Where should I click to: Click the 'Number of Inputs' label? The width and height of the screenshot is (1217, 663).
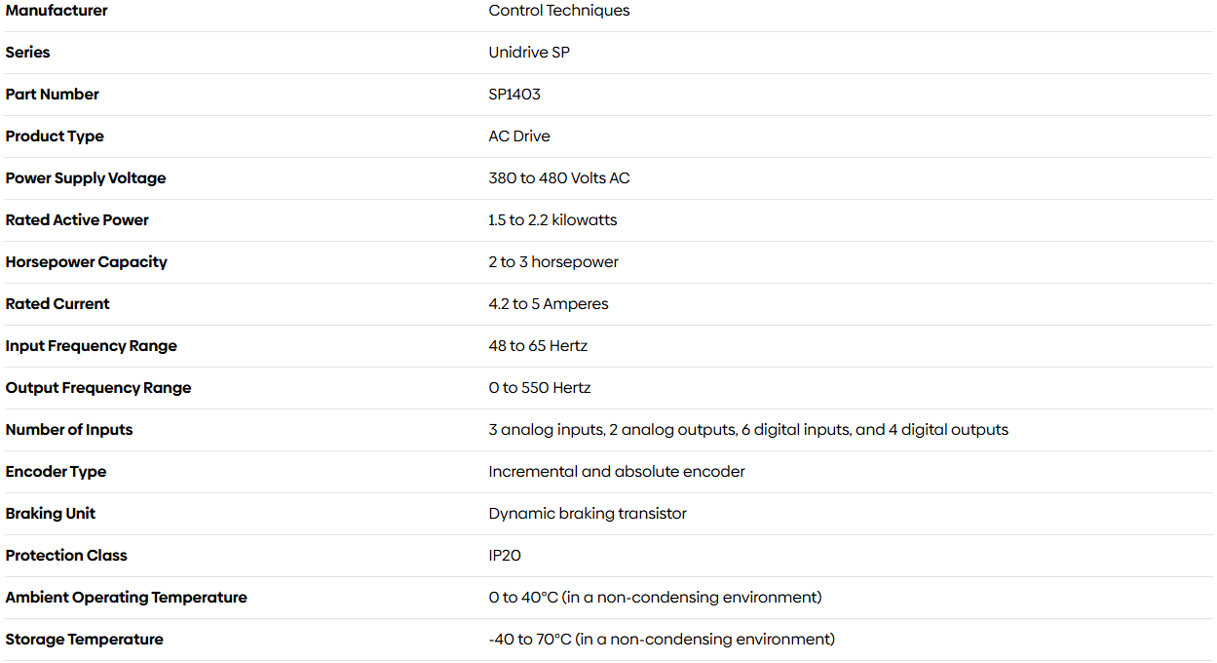(x=69, y=430)
